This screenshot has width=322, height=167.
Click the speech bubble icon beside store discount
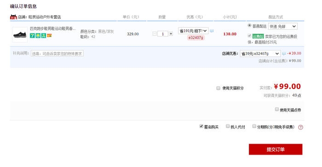point(284,54)
